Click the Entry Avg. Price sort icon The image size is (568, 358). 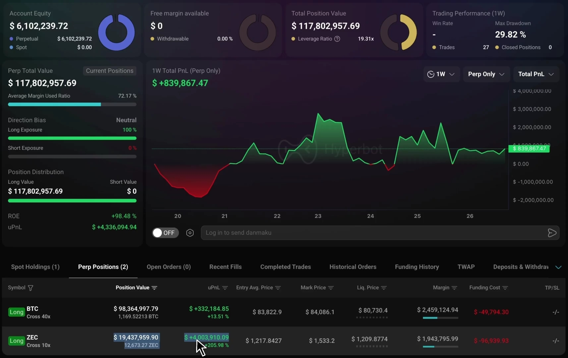(278, 288)
